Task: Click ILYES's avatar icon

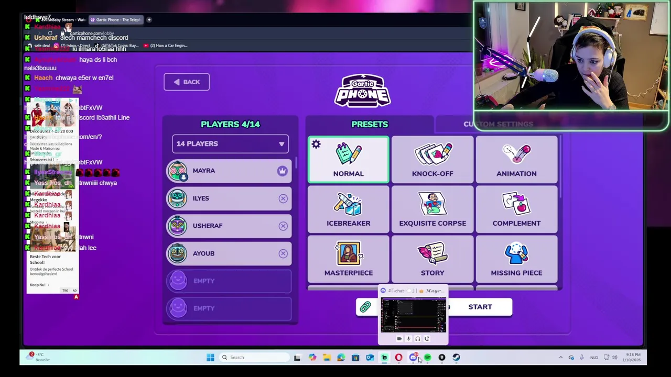Action: (x=178, y=198)
